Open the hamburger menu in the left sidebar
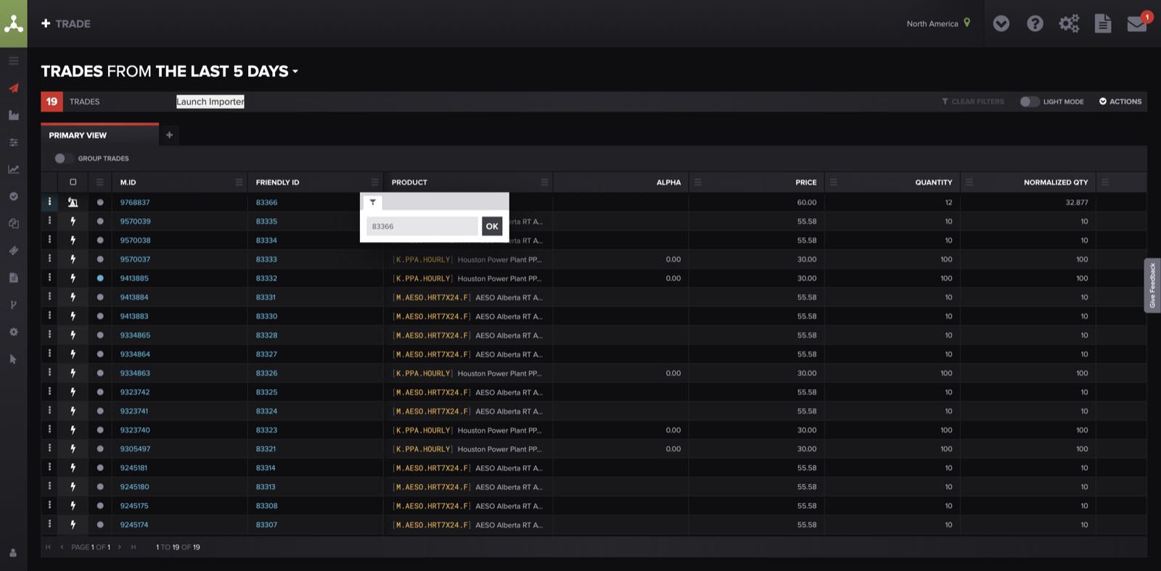 coord(14,61)
